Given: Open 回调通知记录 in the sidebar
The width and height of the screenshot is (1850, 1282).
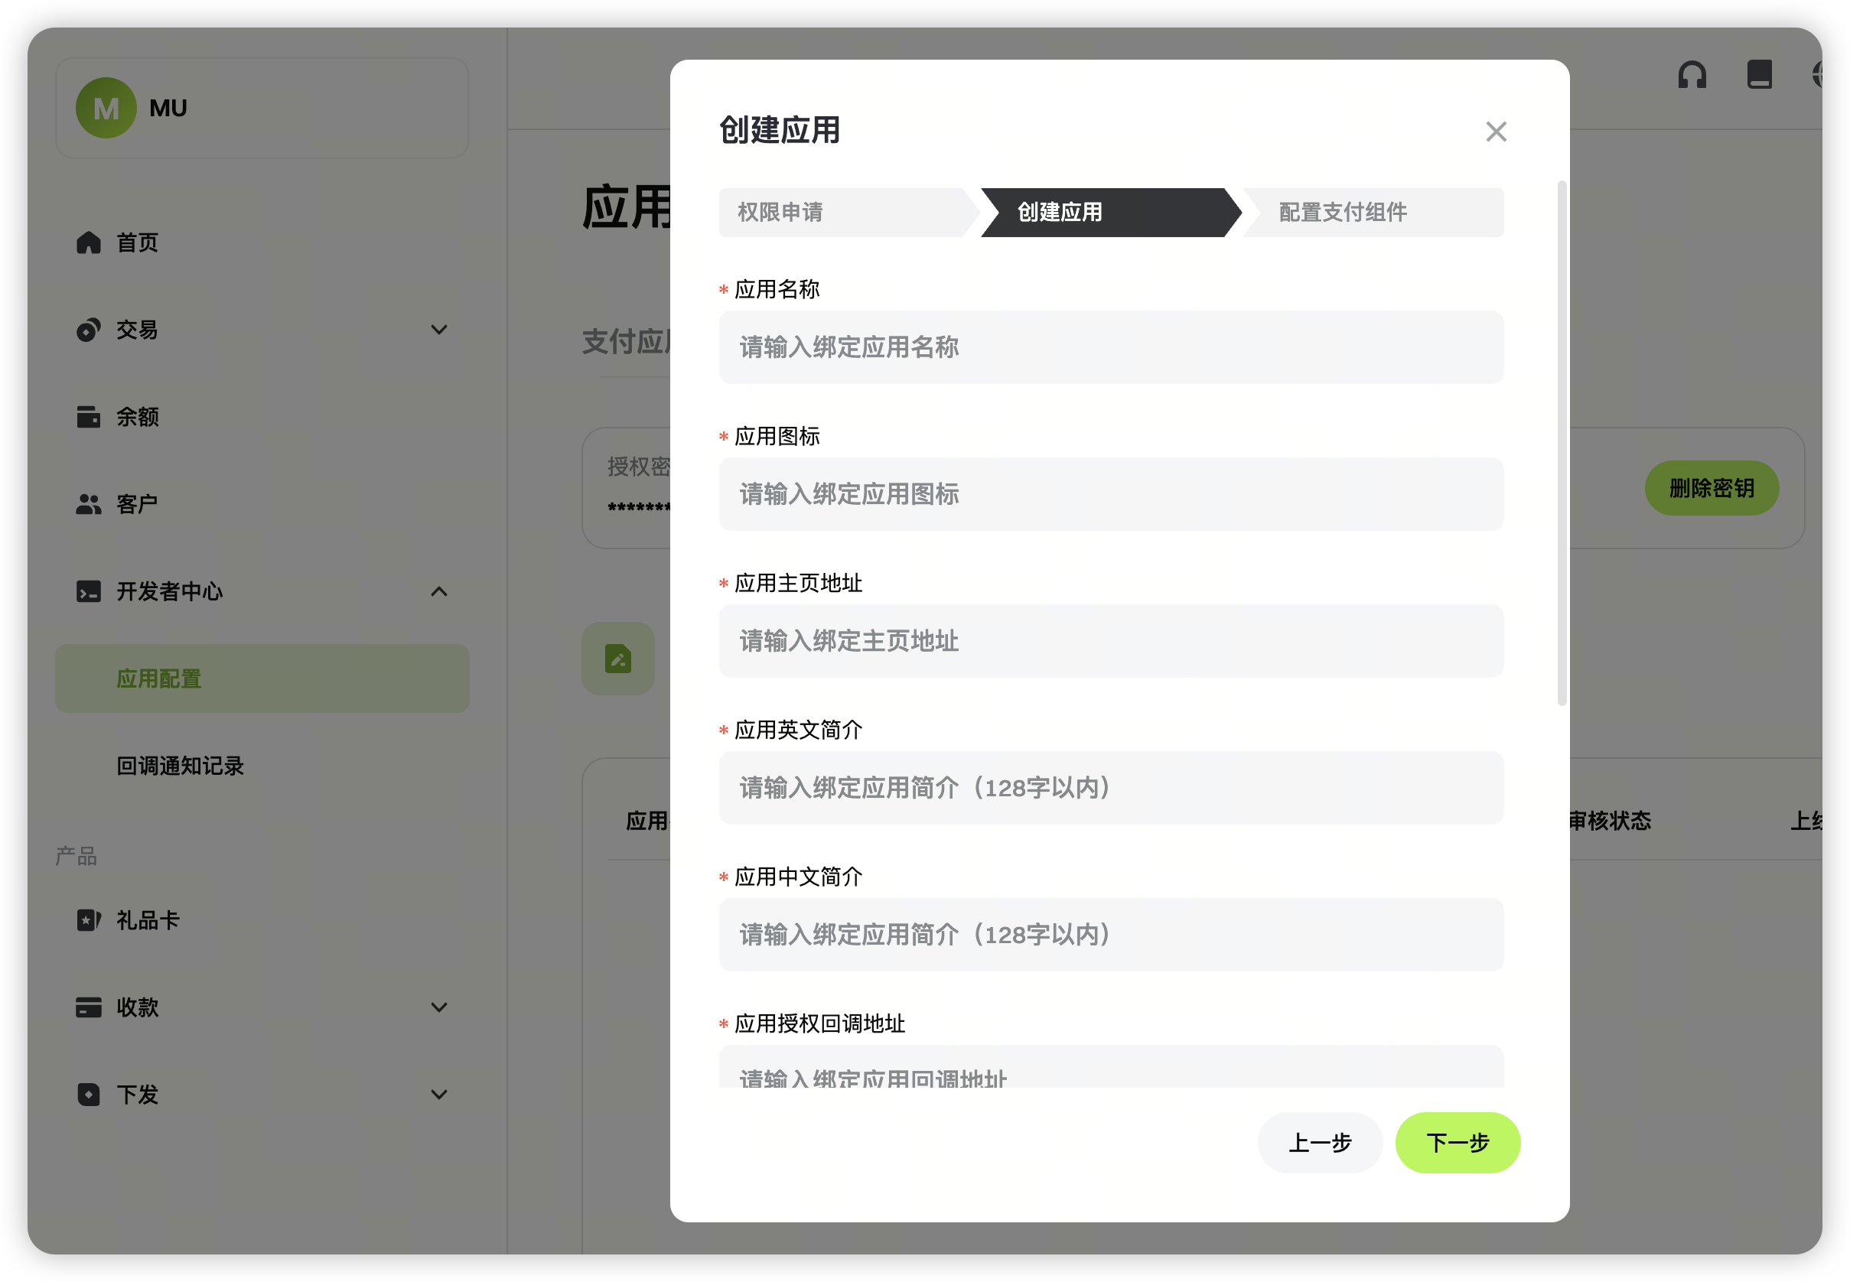Looking at the screenshot, I should tap(180, 766).
